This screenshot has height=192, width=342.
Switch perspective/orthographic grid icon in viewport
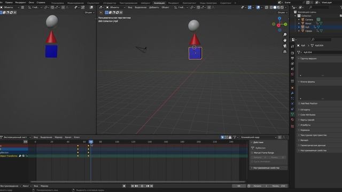285,52
